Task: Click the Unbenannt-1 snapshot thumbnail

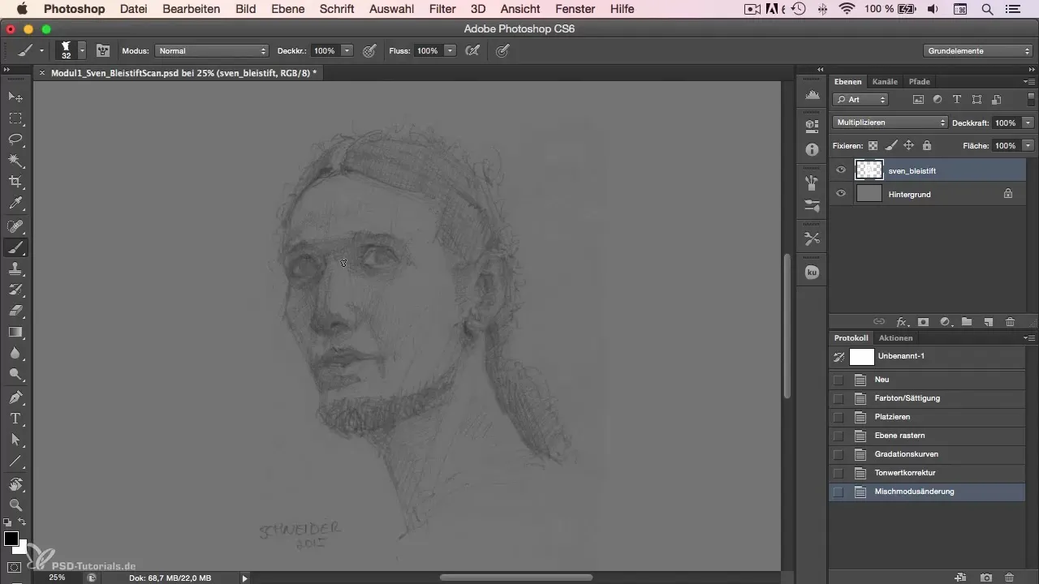Action: [x=861, y=357]
